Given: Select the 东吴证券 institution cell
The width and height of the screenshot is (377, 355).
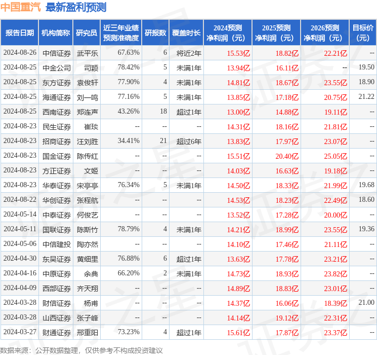Looking at the screenshot, I should (x=57, y=259).
